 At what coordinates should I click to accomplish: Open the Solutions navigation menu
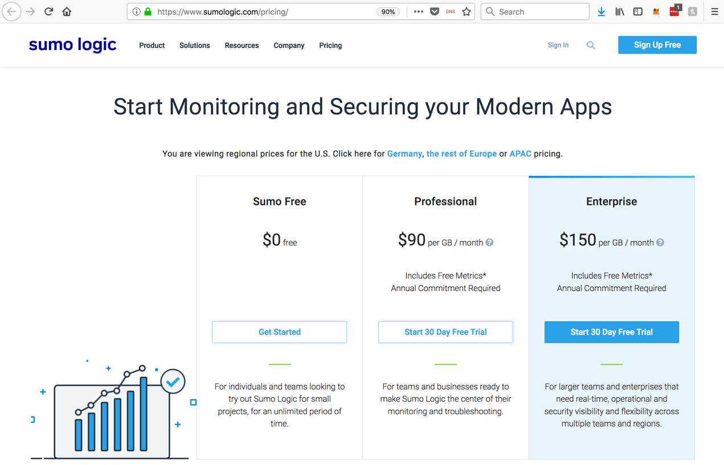[x=194, y=46]
